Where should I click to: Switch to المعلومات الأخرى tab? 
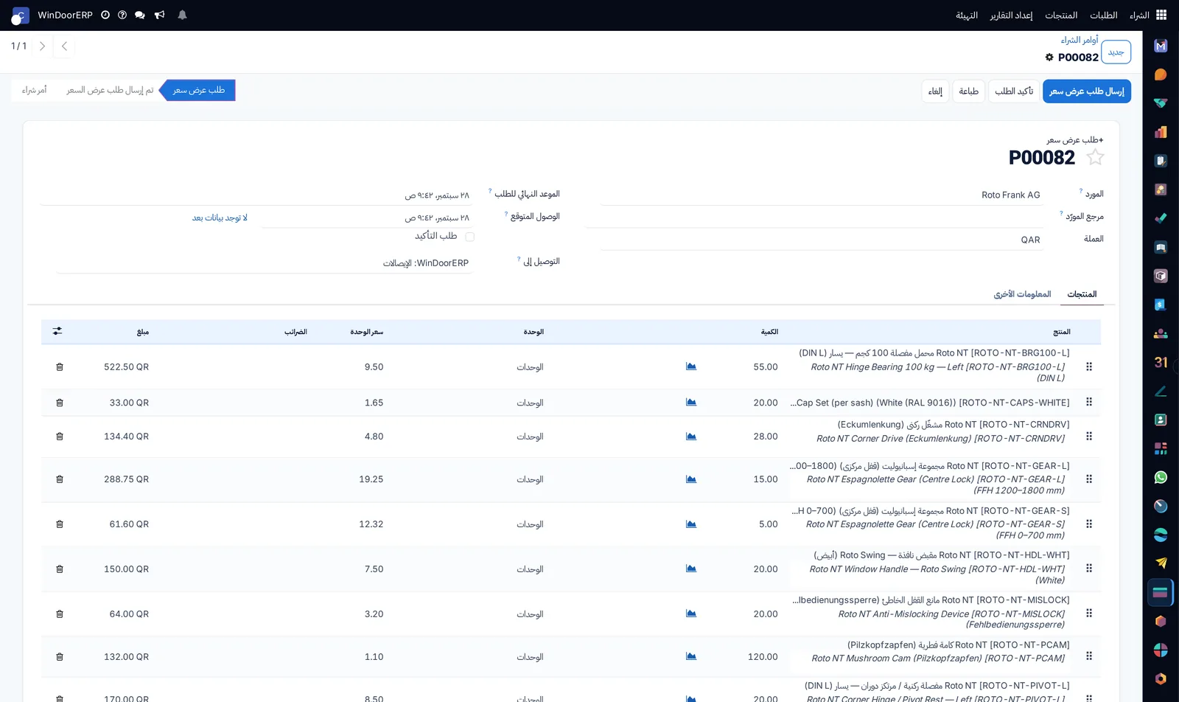[1022, 294]
